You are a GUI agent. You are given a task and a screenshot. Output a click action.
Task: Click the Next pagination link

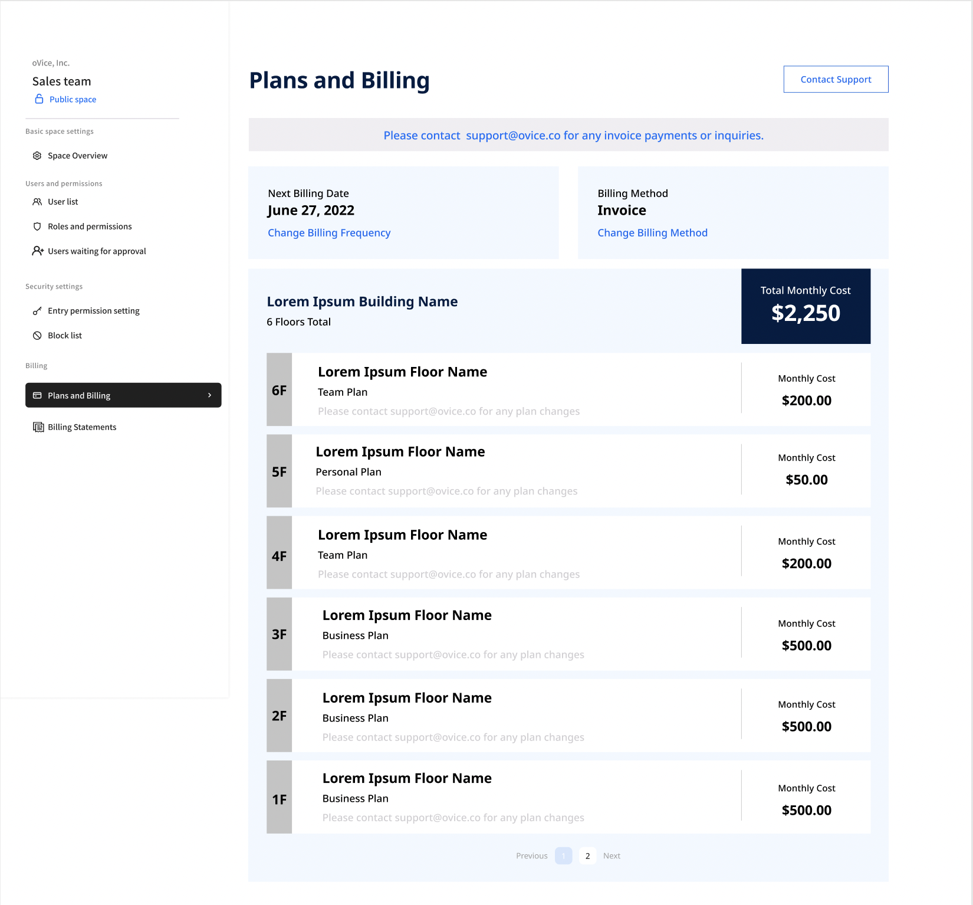(612, 856)
